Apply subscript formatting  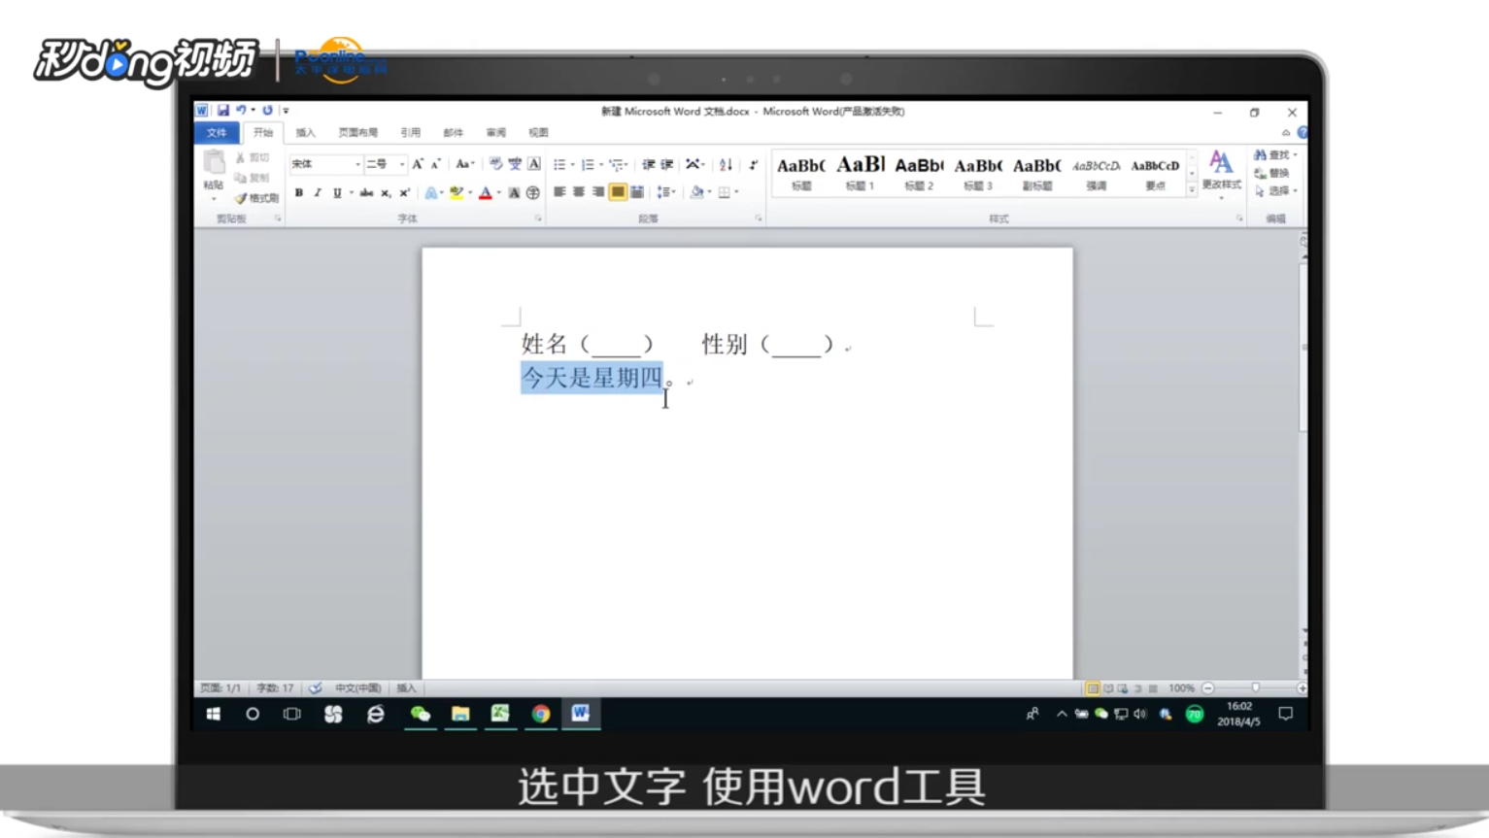pyautogui.click(x=386, y=193)
